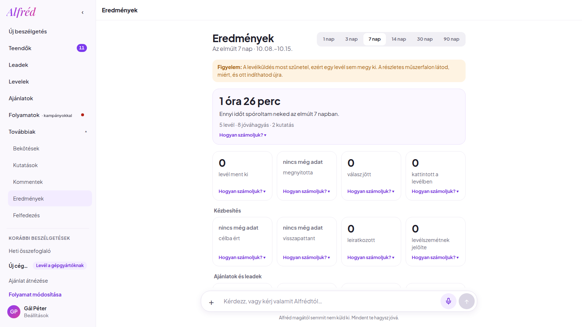The height and width of the screenshot is (327, 582).
Task: Click the Alfréd logo
Action: coord(21,12)
